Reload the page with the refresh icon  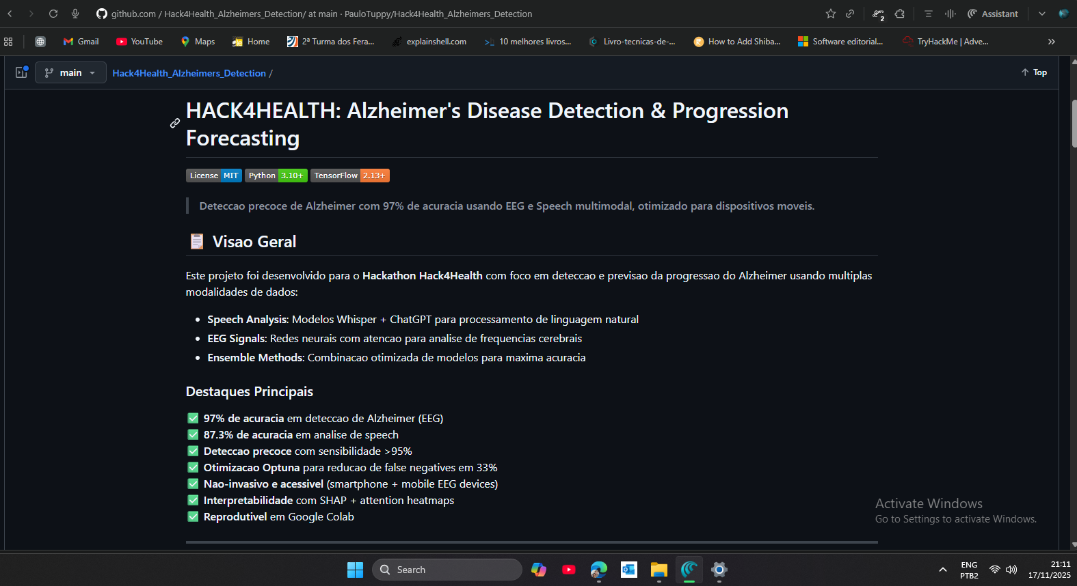click(x=53, y=14)
